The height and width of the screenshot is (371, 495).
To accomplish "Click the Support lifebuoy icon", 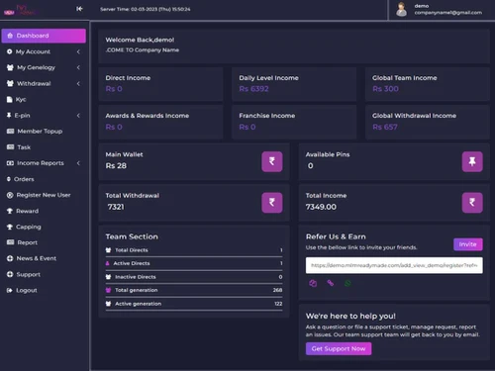I will [10, 274].
